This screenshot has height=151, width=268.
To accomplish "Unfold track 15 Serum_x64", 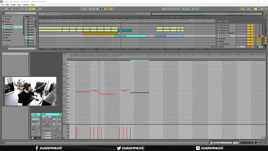I will [x=217, y=25].
